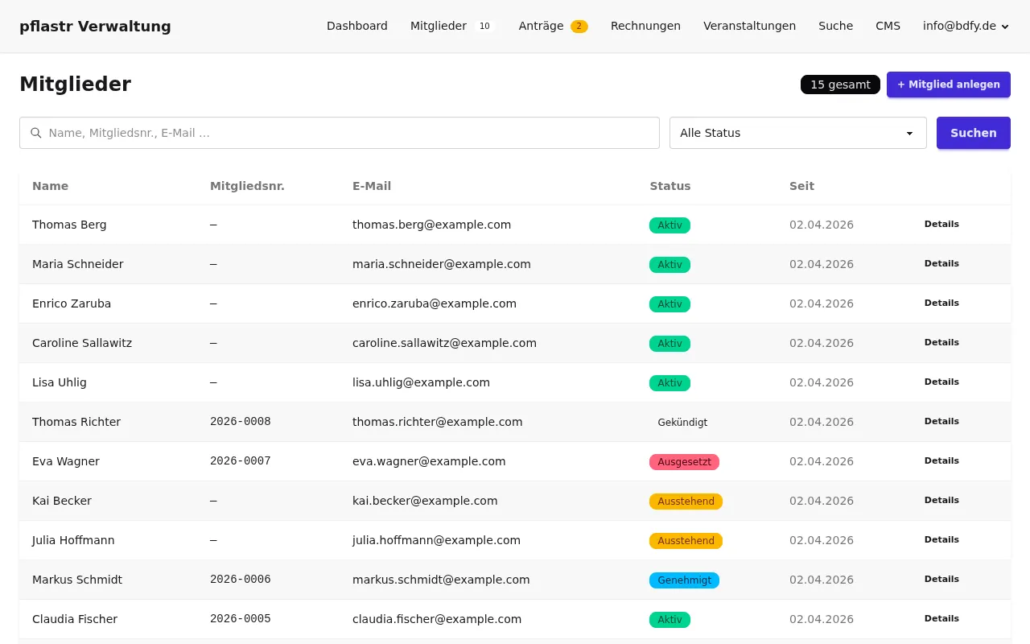Go to the Dashboard nav item
Screen dimensions: 1030x644
click(x=356, y=26)
